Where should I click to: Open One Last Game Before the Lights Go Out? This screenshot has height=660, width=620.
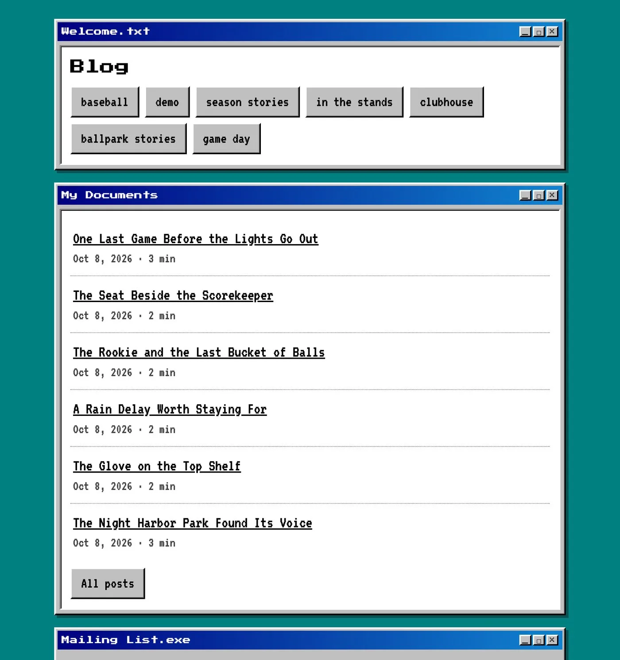click(x=196, y=239)
